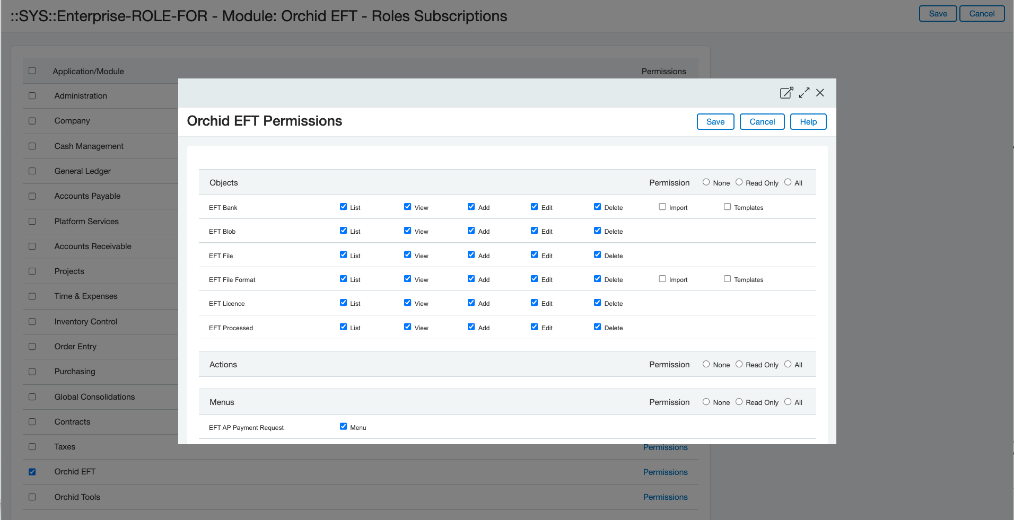Open Permissions link for Orchid EFT row
This screenshot has height=520, width=1014.
pos(665,472)
